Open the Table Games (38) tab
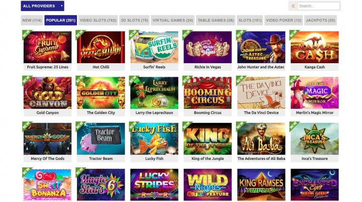 (216, 20)
